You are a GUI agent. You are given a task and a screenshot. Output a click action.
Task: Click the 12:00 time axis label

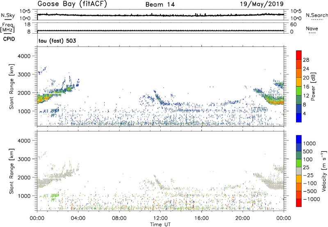tap(160, 218)
